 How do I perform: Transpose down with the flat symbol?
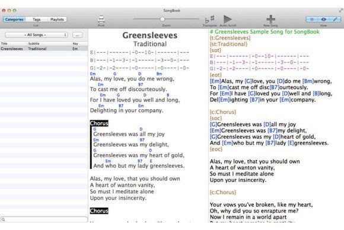(x=207, y=21)
